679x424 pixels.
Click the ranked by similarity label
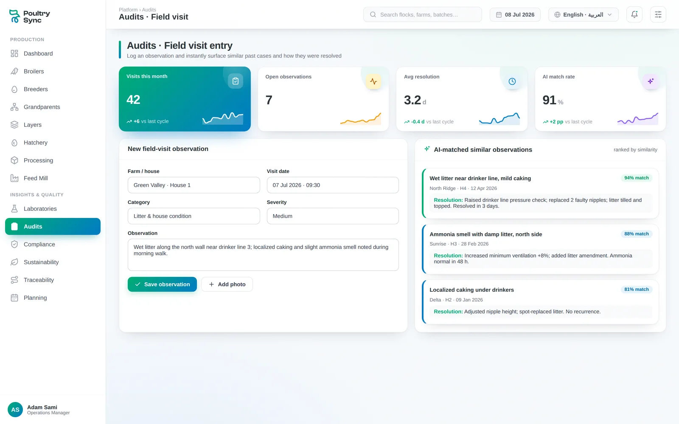pos(635,150)
